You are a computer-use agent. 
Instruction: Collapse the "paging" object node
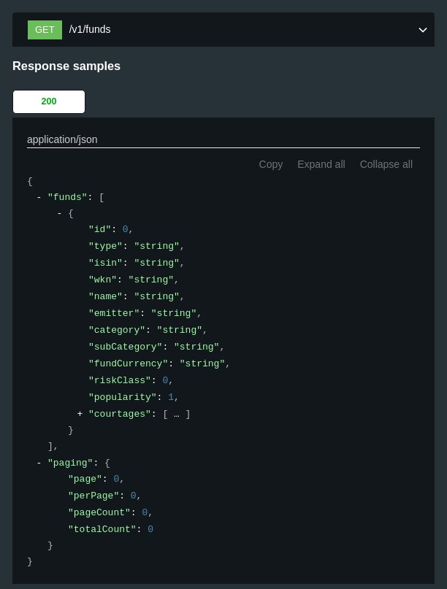click(x=39, y=463)
